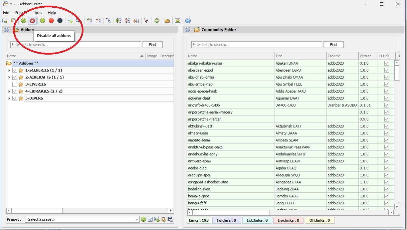Click the Community Folder search text field
Screen dimensions: 407x230
(x=256, y=45)
